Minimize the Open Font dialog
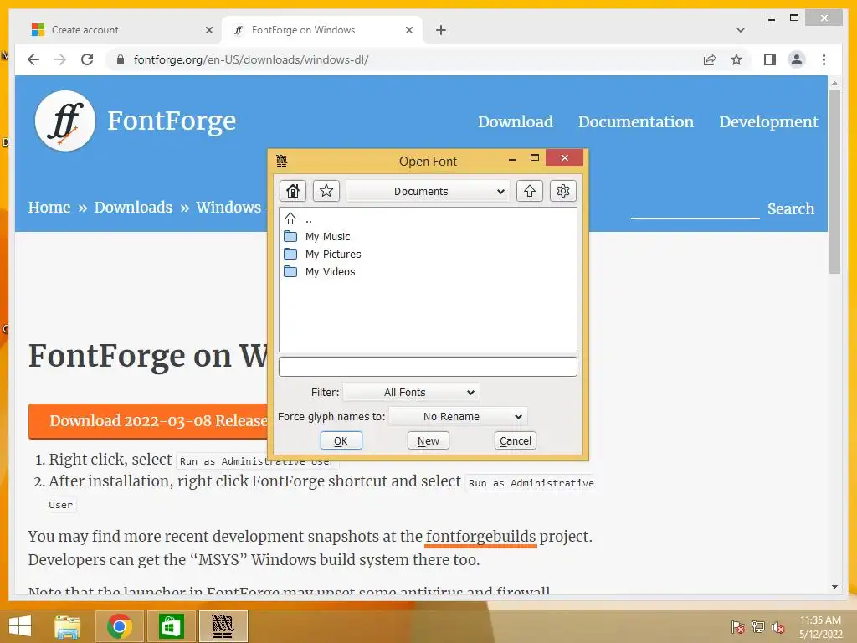 pyautogui.click(x=512, y=159)
